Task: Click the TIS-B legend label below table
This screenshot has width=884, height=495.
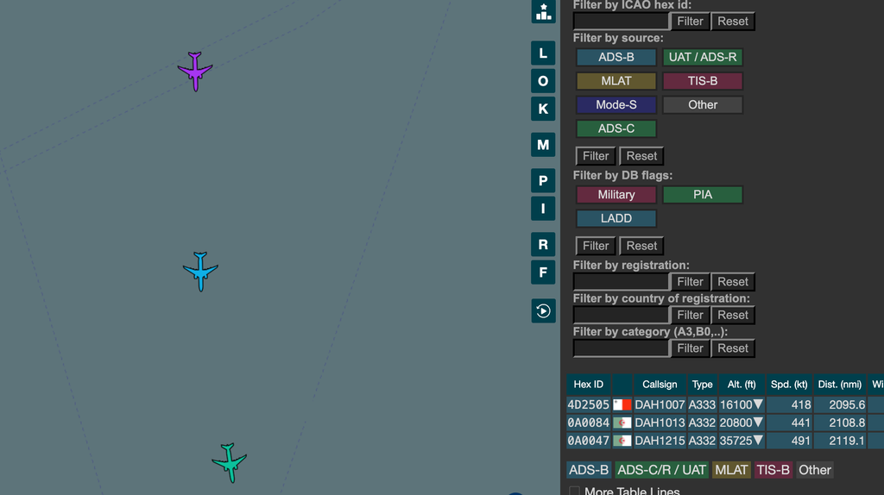Action: [773, 470]
